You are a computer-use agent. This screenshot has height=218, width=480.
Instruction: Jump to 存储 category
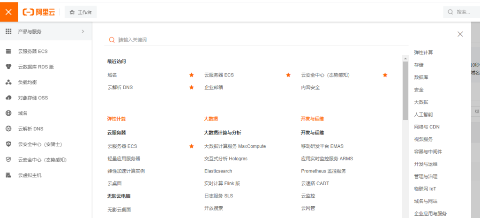click(419, 65)
